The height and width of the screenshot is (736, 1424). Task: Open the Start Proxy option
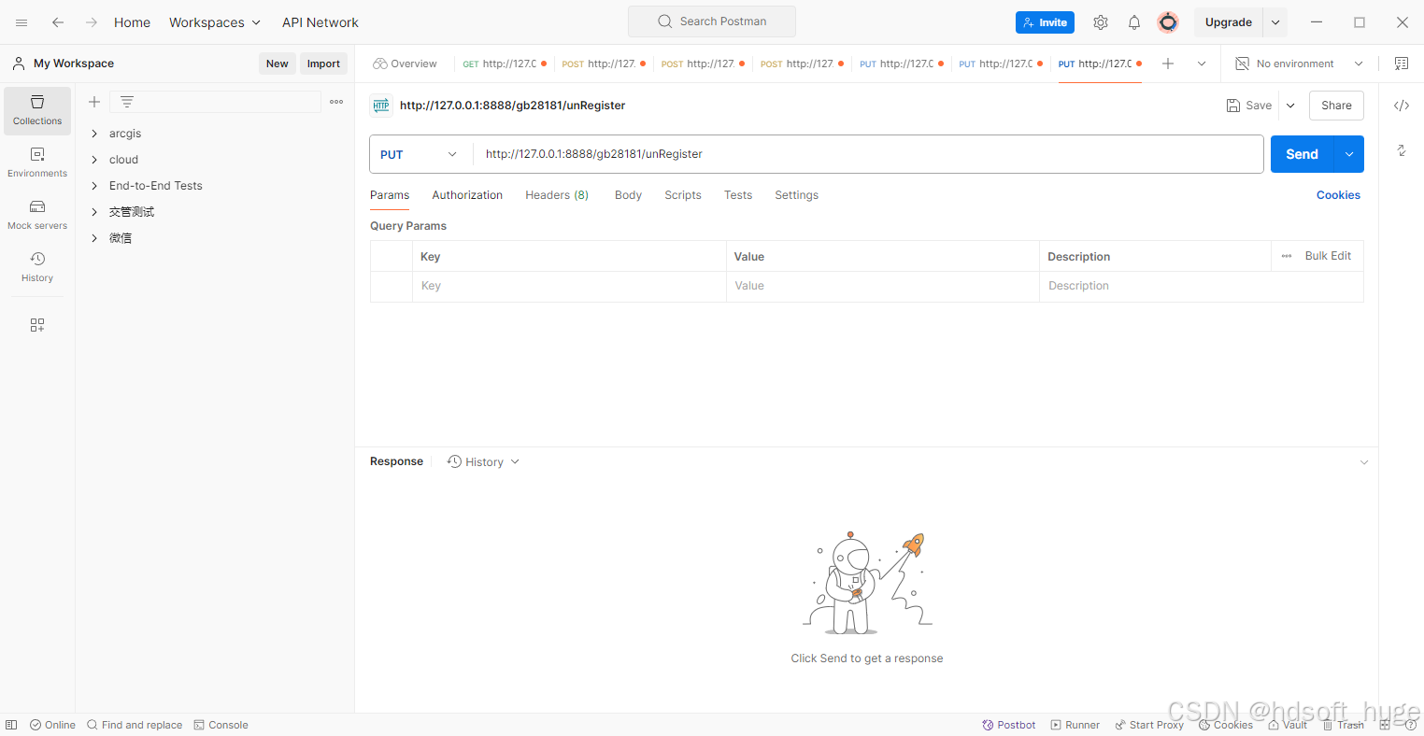coord(1149,725)
